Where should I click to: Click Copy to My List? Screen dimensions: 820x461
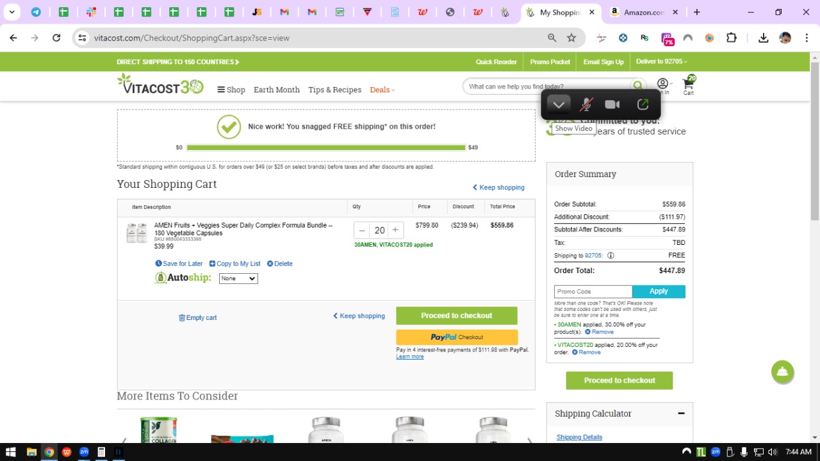(234, 264)
